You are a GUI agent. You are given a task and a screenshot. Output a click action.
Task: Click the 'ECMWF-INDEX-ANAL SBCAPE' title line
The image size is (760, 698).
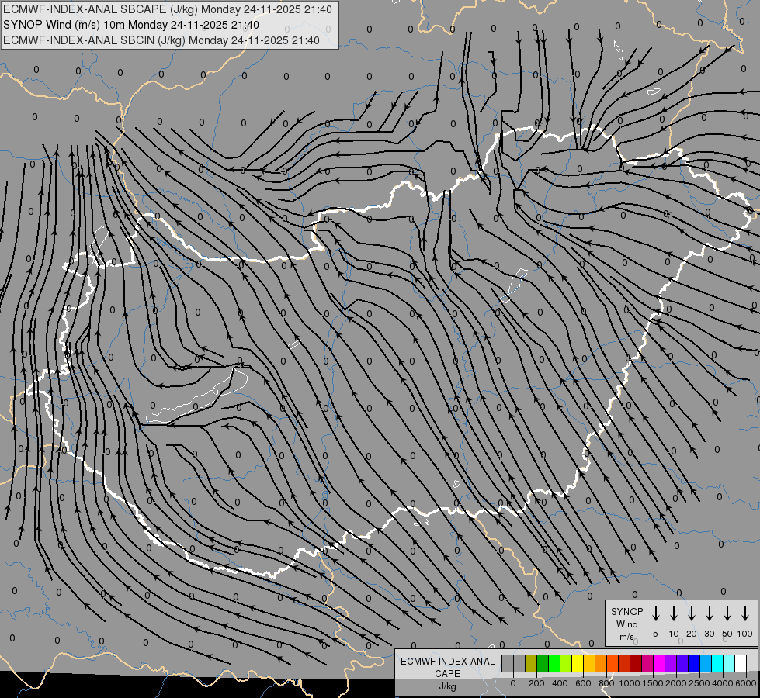[168, 9]
